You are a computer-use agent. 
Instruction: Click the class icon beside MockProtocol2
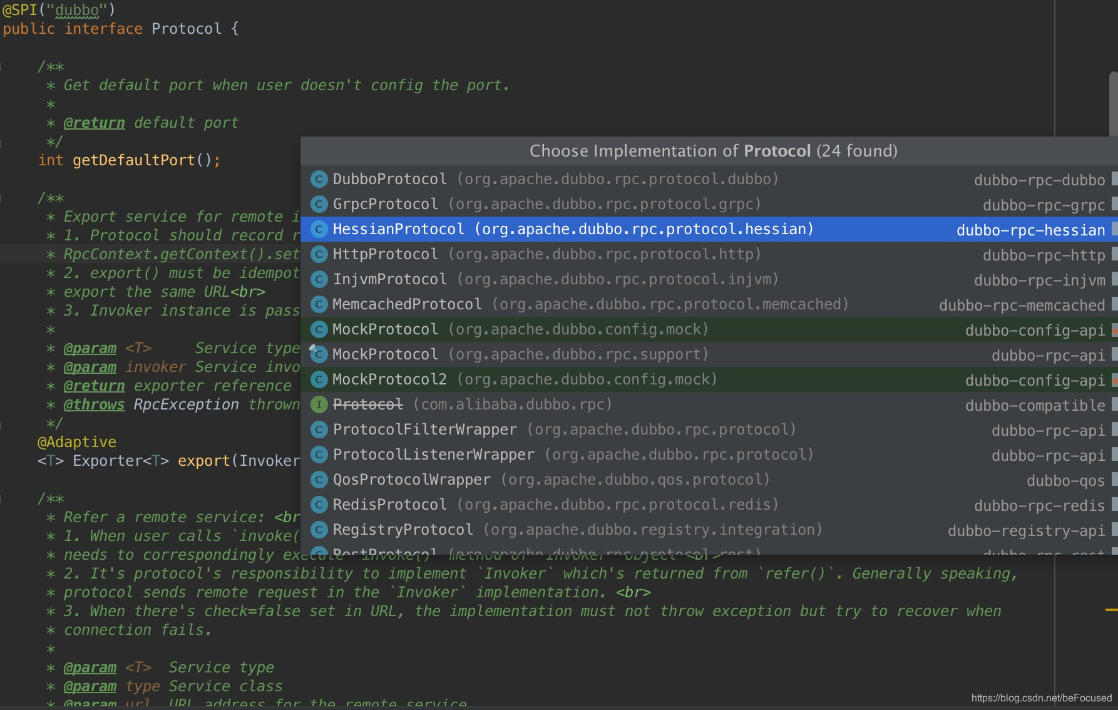[x=319, y=379]
